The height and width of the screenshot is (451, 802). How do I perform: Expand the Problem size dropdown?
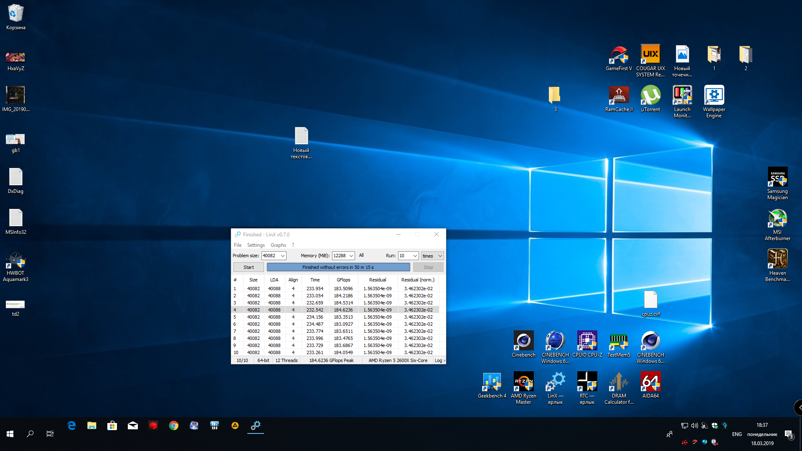(x=283, y=256)
